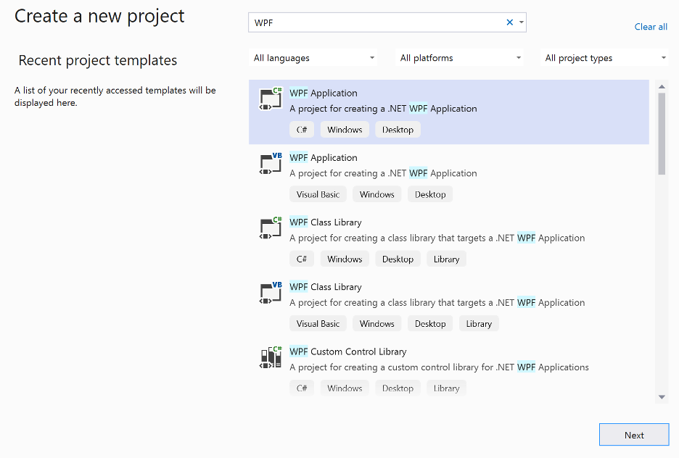Click the Clear all link
The image size is (679, 458).
coord(651,27)
